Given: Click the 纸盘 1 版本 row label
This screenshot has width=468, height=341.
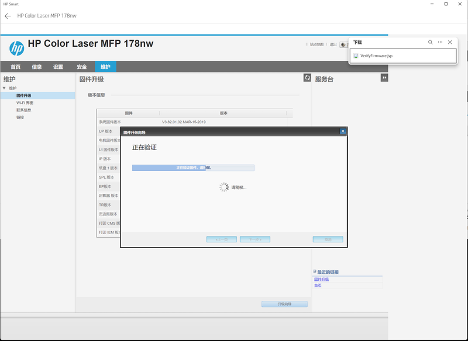Looking at the screenshot, I should tap(108, 168).
